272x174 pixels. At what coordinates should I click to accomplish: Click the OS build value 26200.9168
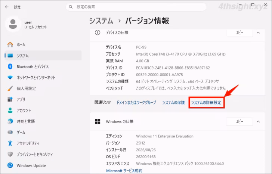146,157
